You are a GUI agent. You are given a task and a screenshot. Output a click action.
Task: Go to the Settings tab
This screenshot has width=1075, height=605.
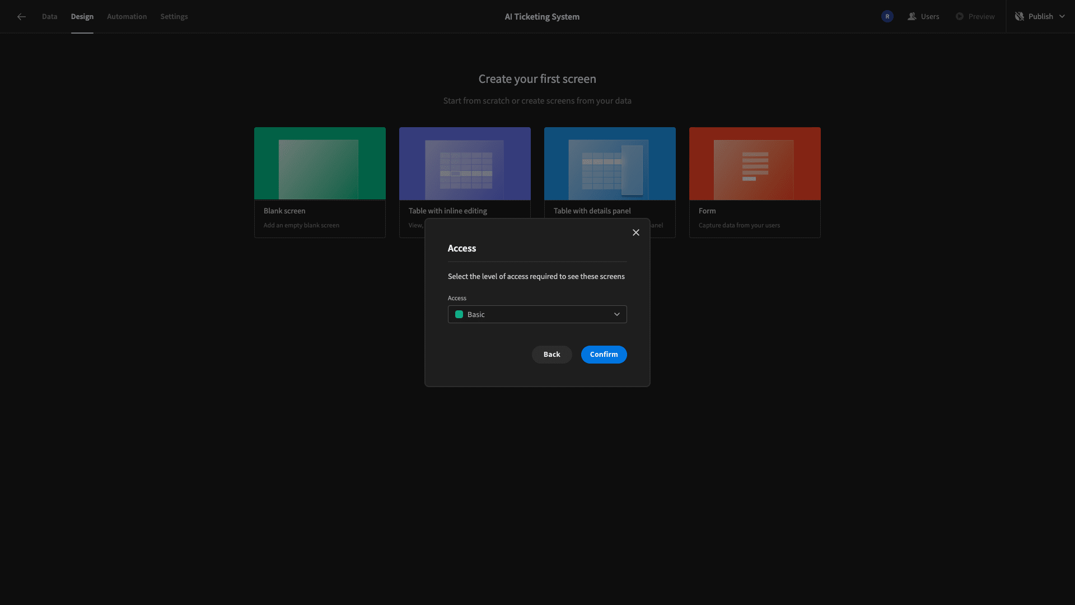point(174,17)
